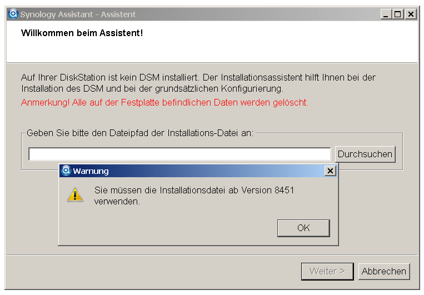The image size is (424, 295).
Task: Click the Durchsuchen browse button
Action: (x=365, y=154)
